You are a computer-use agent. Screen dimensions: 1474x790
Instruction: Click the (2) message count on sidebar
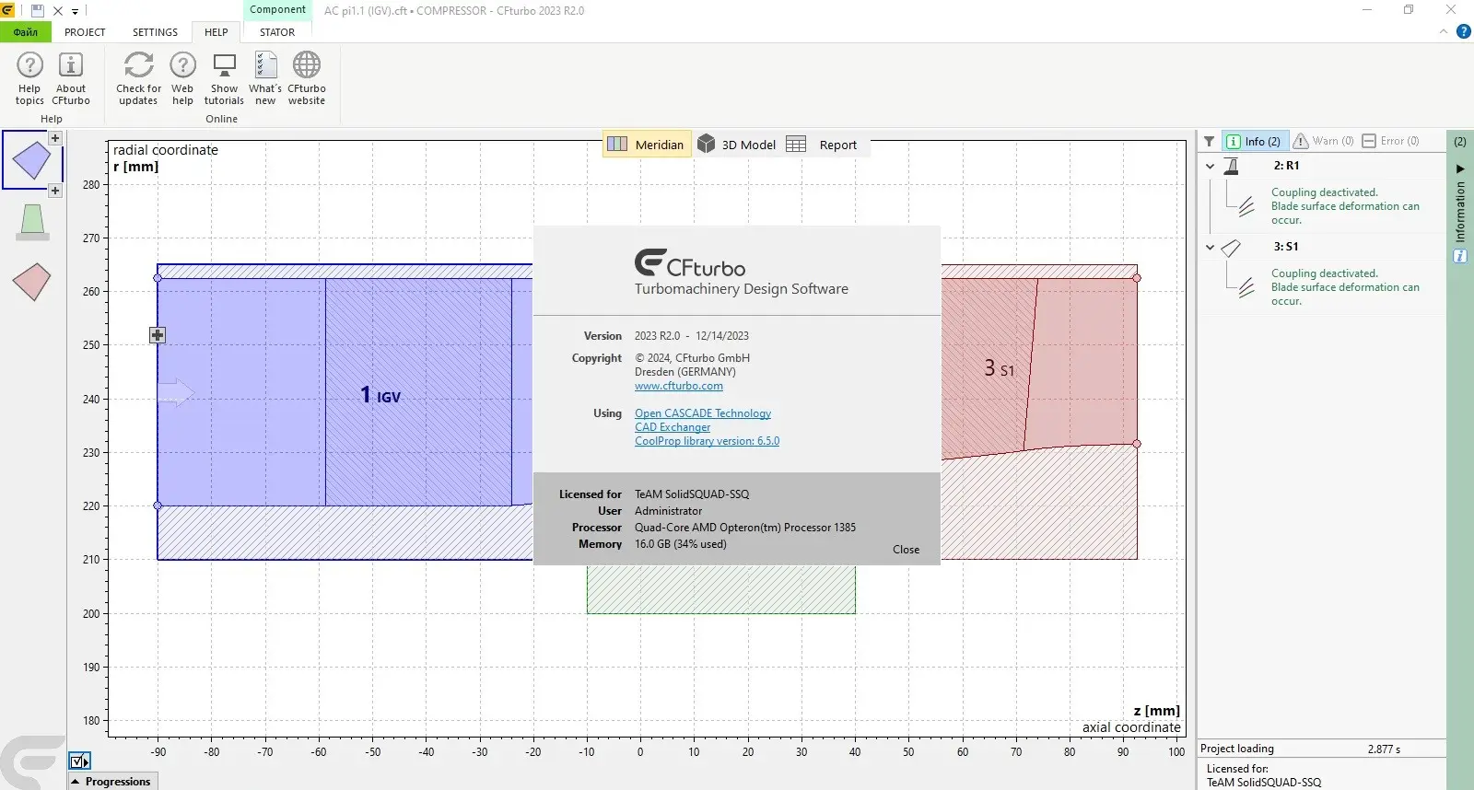(1460, 142)
